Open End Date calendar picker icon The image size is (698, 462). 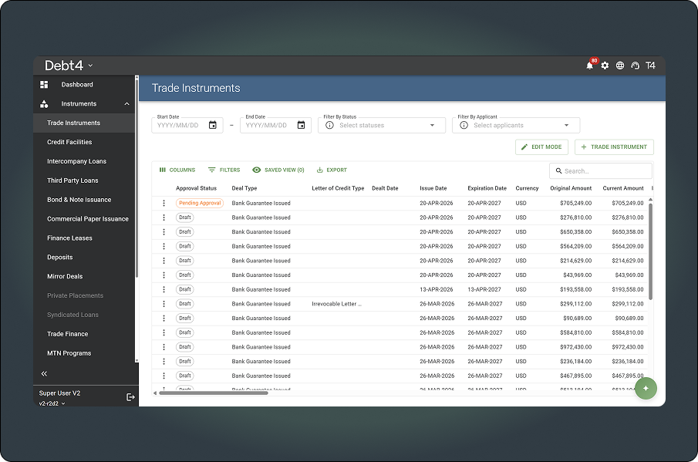(302, 125)
